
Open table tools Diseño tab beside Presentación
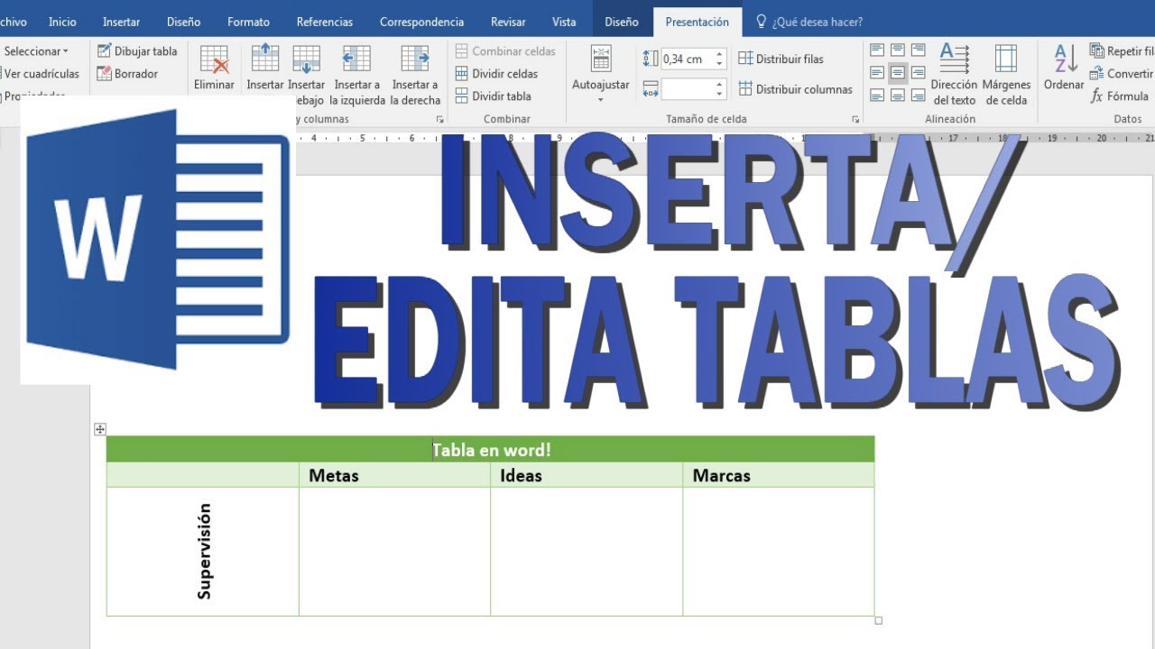pos(622,22)
